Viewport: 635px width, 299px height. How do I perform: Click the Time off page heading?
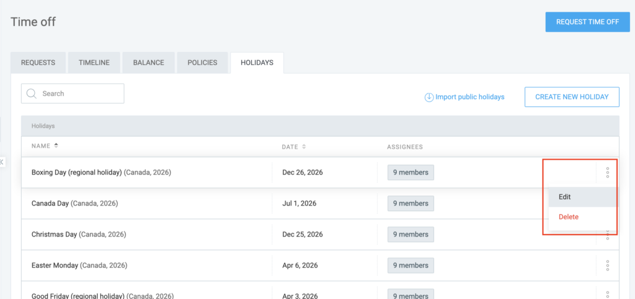pyautogui.click(x=33, y=22)
